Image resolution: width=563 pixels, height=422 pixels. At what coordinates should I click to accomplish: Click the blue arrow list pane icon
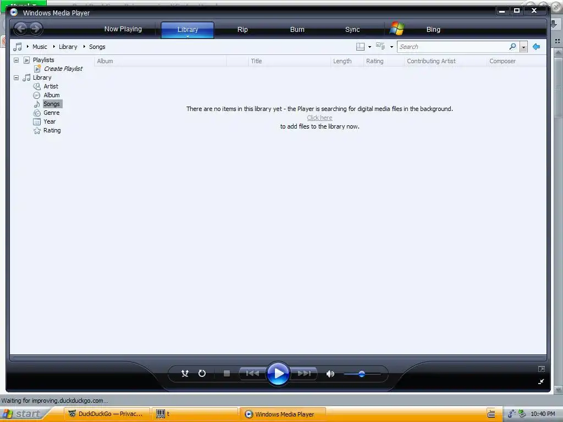[x=537, y=47]
